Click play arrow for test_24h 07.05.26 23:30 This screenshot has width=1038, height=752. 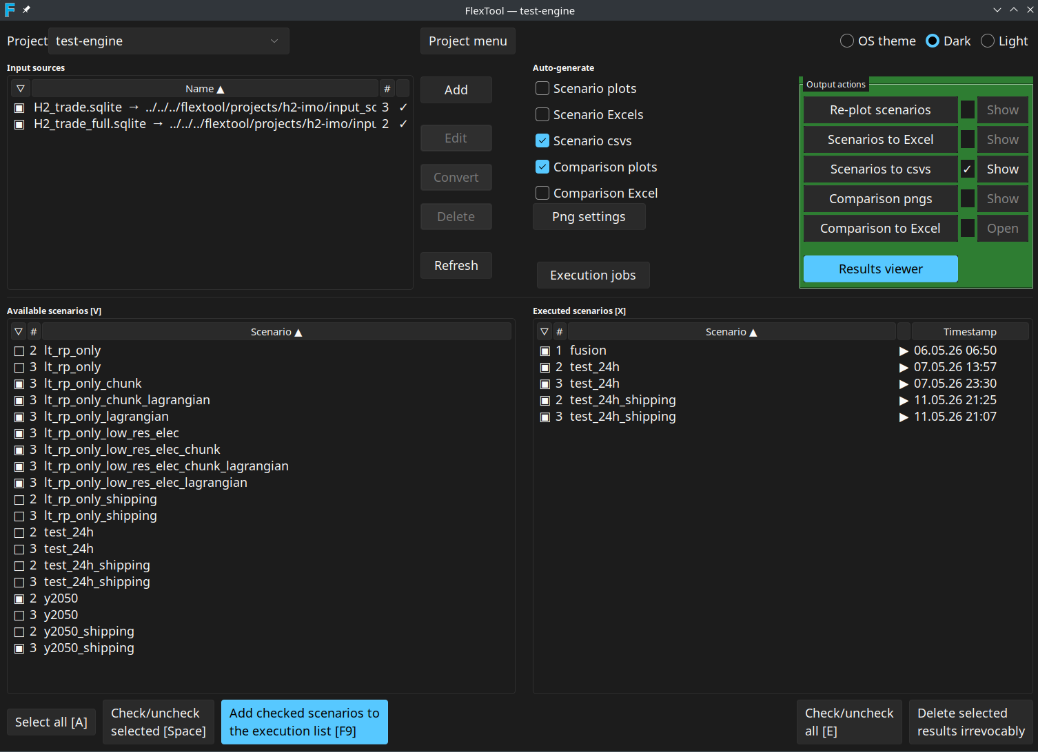coord(904,384)
